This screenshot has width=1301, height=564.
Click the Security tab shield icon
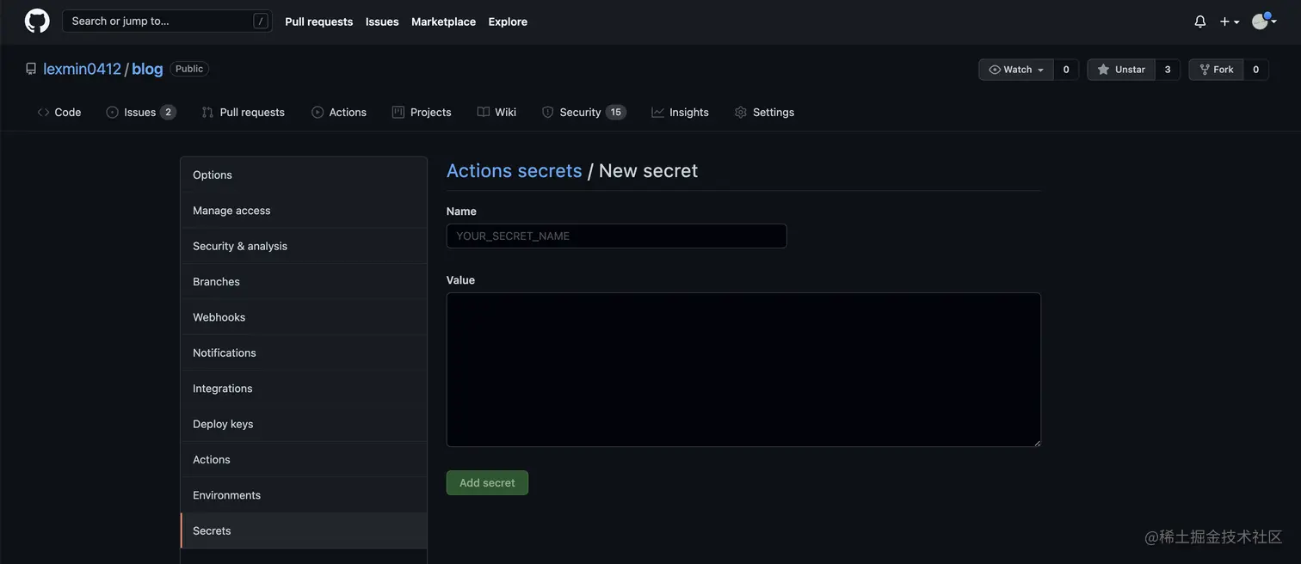[x=547, y=113]
